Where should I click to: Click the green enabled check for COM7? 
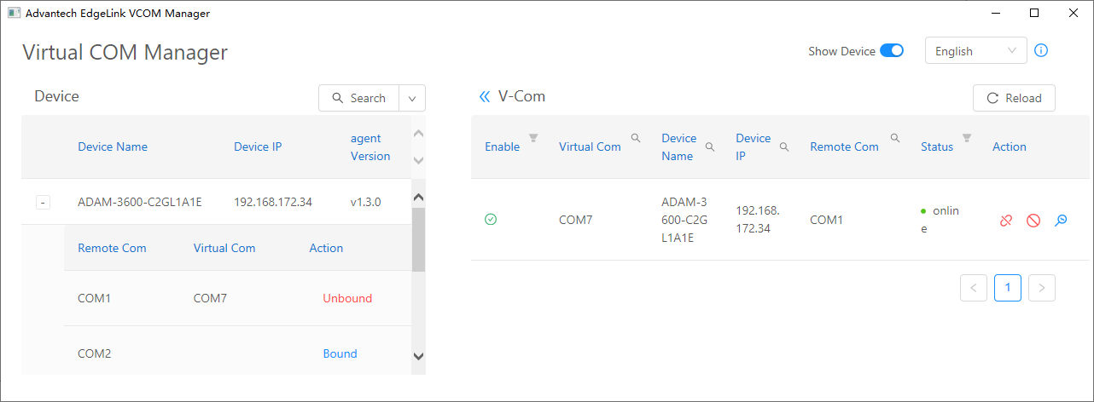491,220
